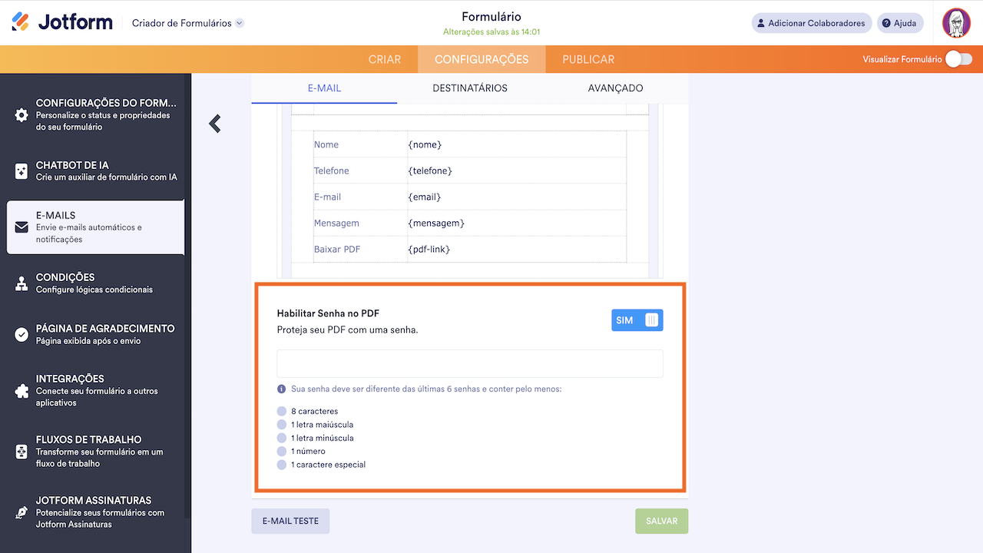Open the Avançado tab

(615, 88)
